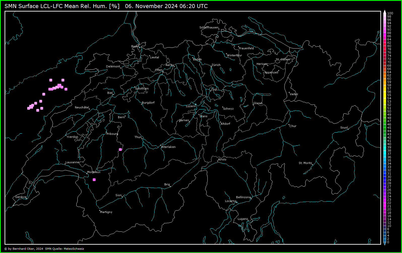Select the St. Gallen city label
402x253 pixels.
tap(283, 59)
